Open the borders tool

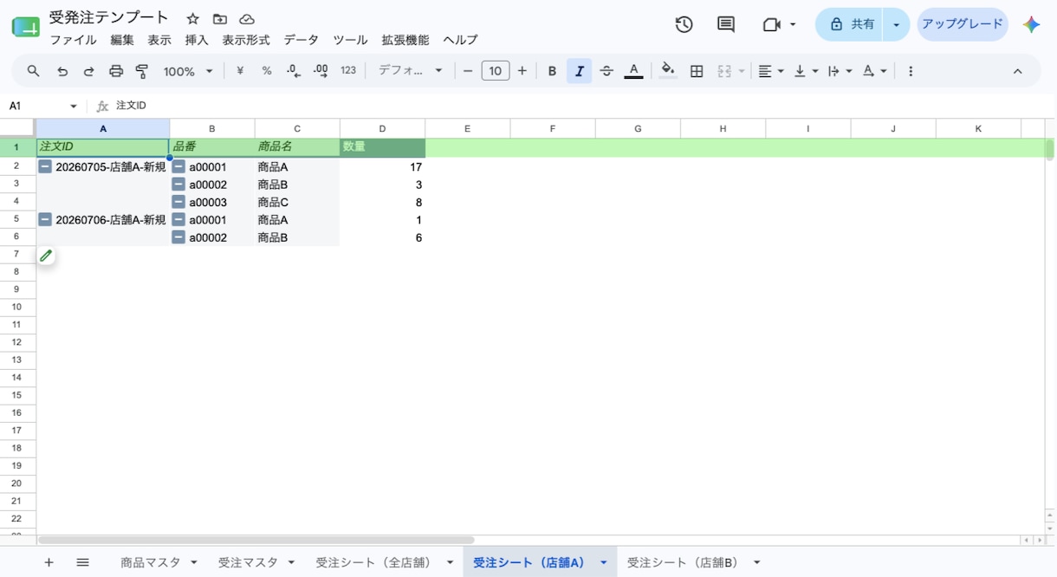(697, 71)
